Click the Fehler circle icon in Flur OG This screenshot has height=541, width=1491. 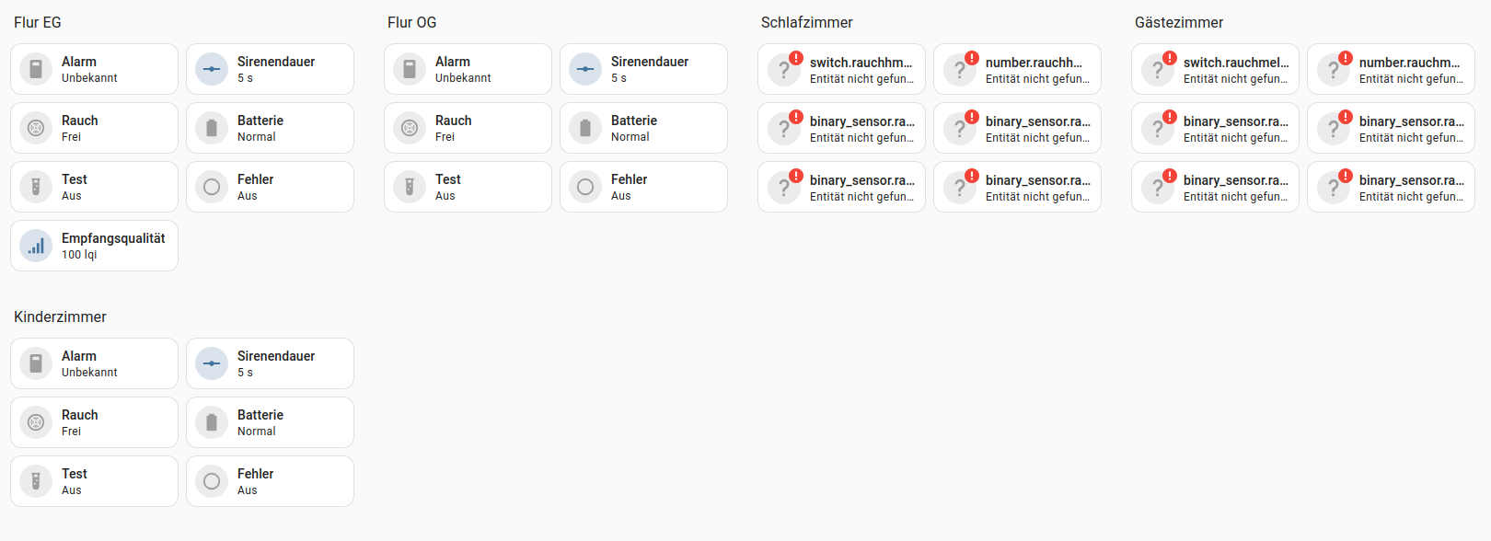(585, 187)
